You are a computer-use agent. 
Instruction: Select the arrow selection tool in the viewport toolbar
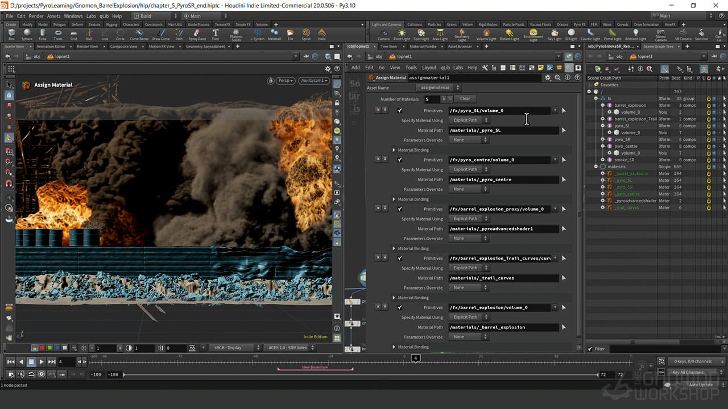pyautogui.click(x=9, y=85)
